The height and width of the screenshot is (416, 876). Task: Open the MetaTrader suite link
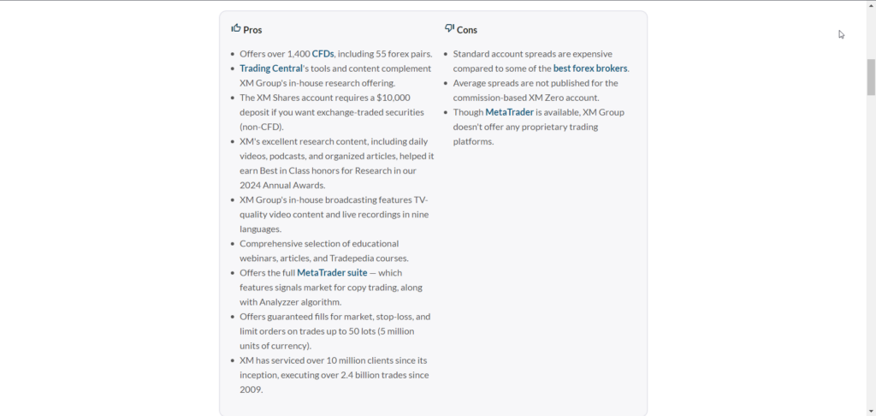[x=332, y=273]
